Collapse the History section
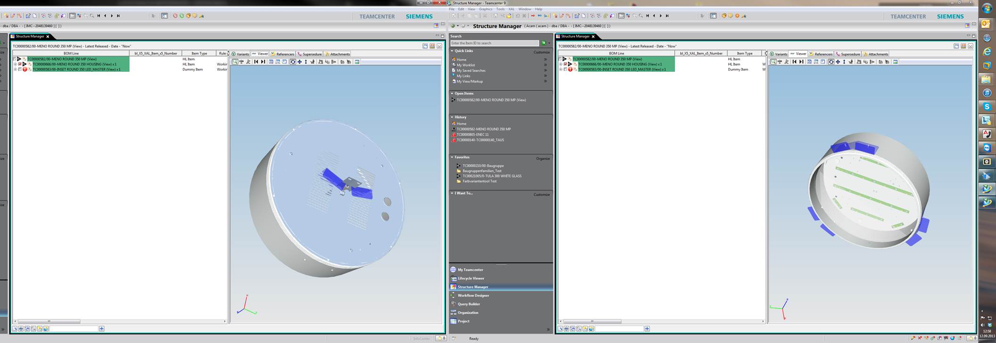This screenshot has height=343, width=996. 452,117
